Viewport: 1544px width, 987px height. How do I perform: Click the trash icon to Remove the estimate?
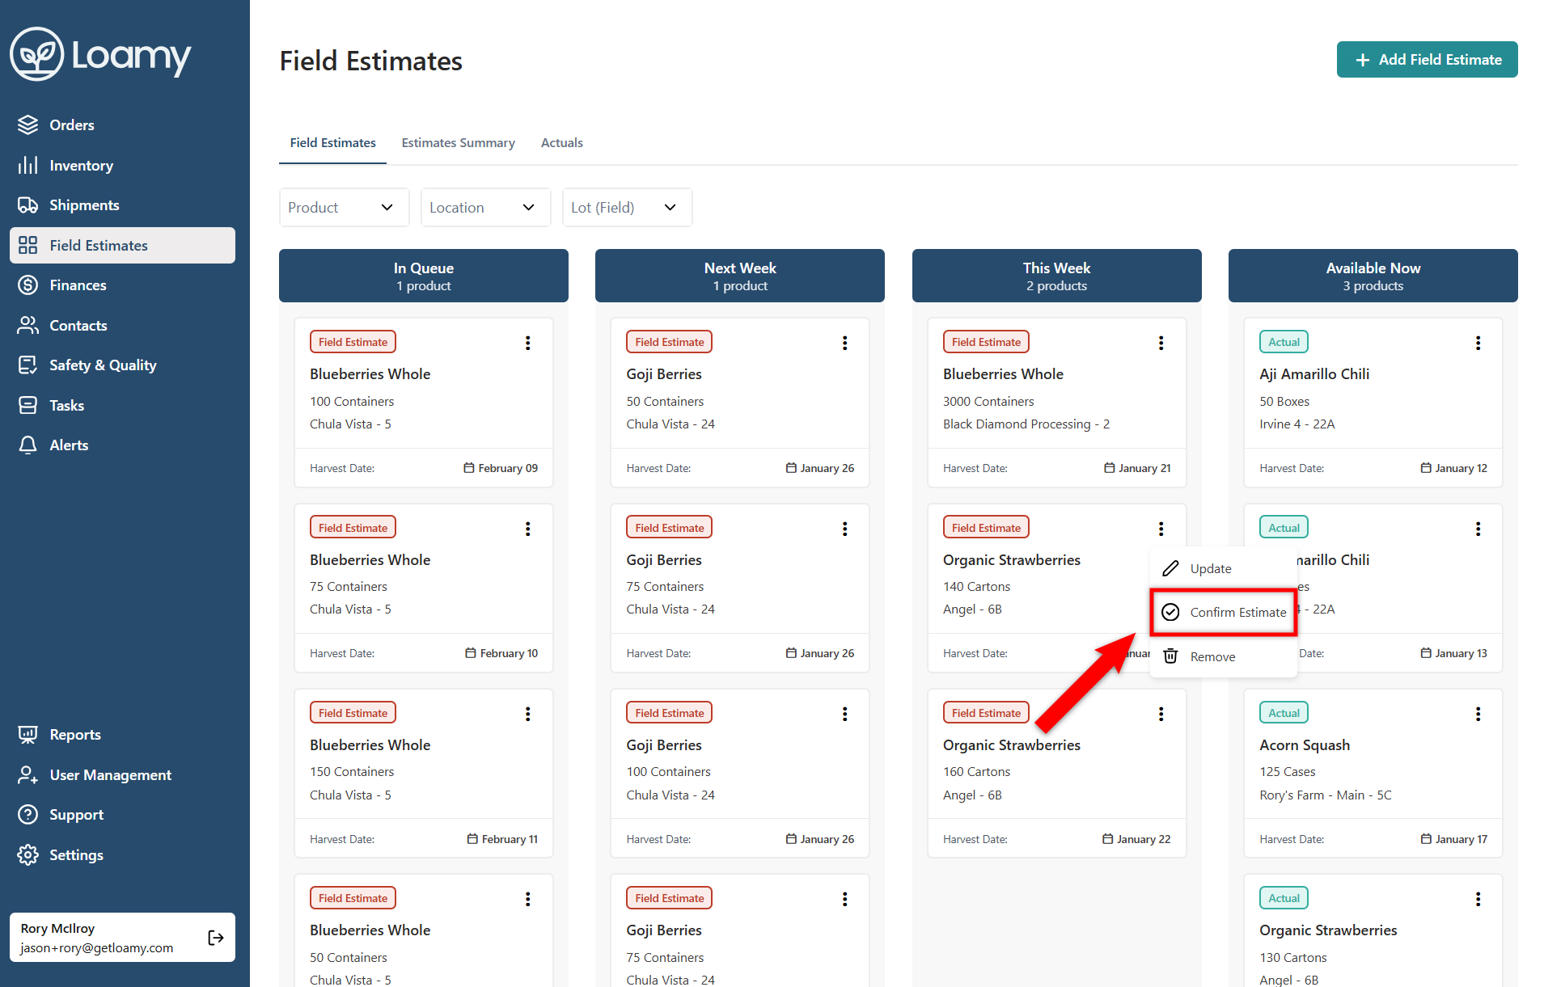pyautogui.click(x=1170, y=656)
